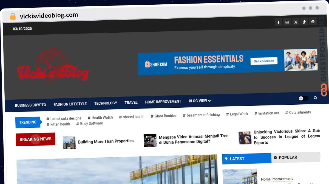Toggle the dark mode switch
329x184 pixels.
click(304, 98)
